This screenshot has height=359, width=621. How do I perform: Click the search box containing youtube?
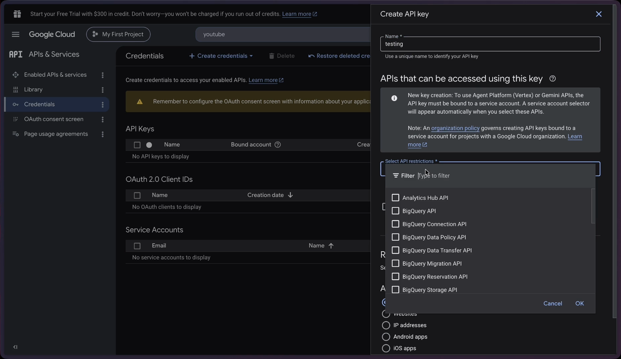(283, 34)
